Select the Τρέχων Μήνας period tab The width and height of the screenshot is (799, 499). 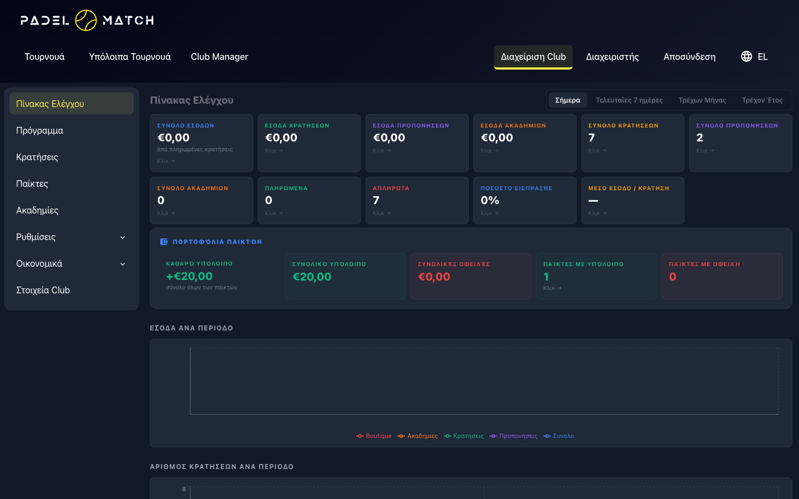tap(702, 100)
